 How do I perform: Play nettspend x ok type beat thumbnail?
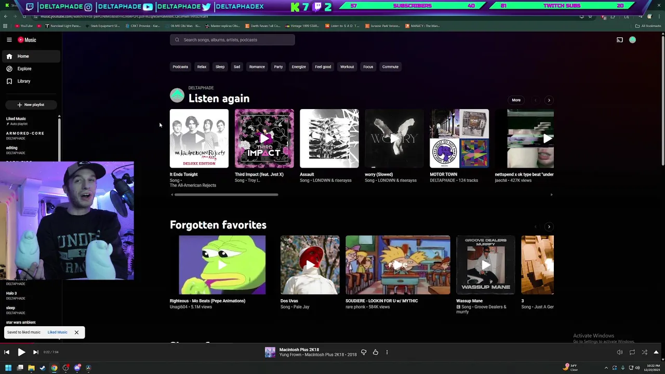(530, 139)
